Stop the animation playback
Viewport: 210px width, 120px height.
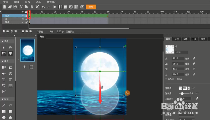[65, 7]
